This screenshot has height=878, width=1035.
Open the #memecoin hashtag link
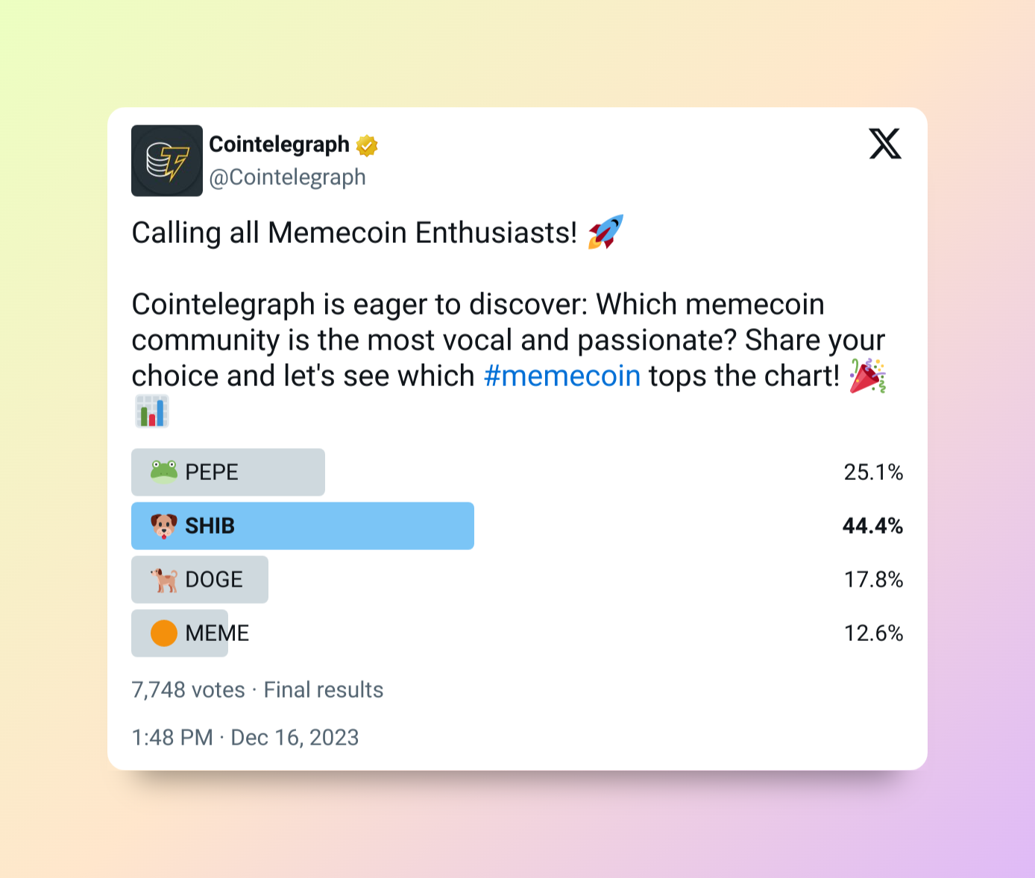pyautogui.click(x=562, y=376)
